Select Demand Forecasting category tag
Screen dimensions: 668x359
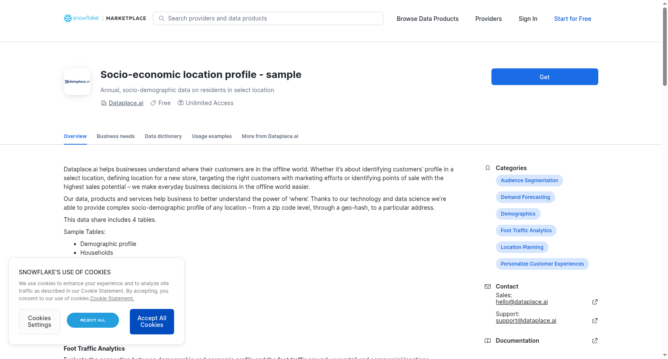point(525,197)
